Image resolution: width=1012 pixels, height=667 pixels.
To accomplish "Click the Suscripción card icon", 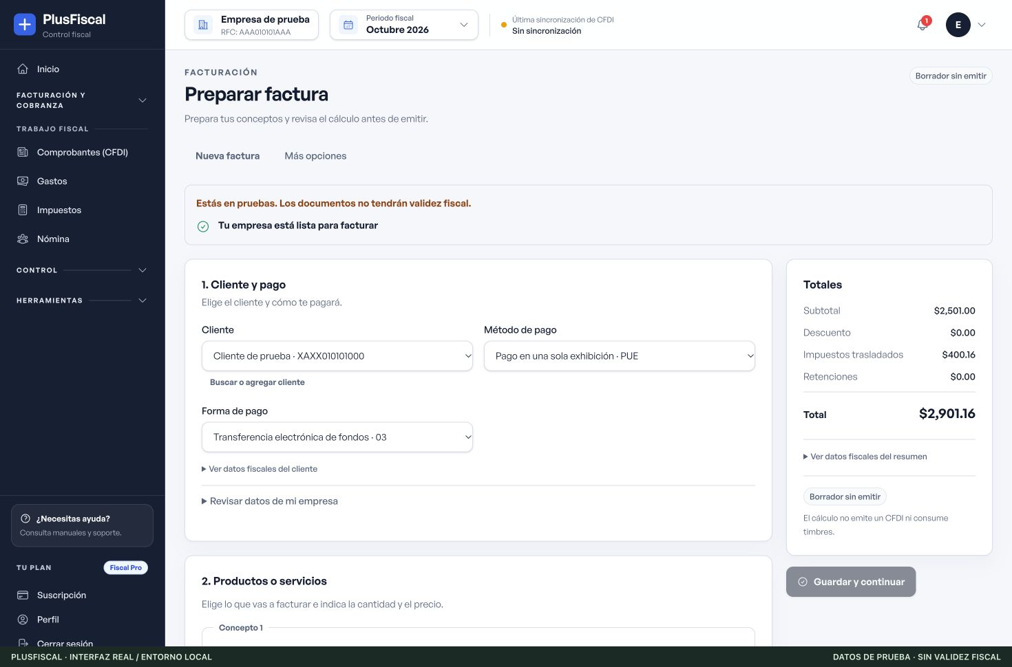I will click(x=23, y=595).
